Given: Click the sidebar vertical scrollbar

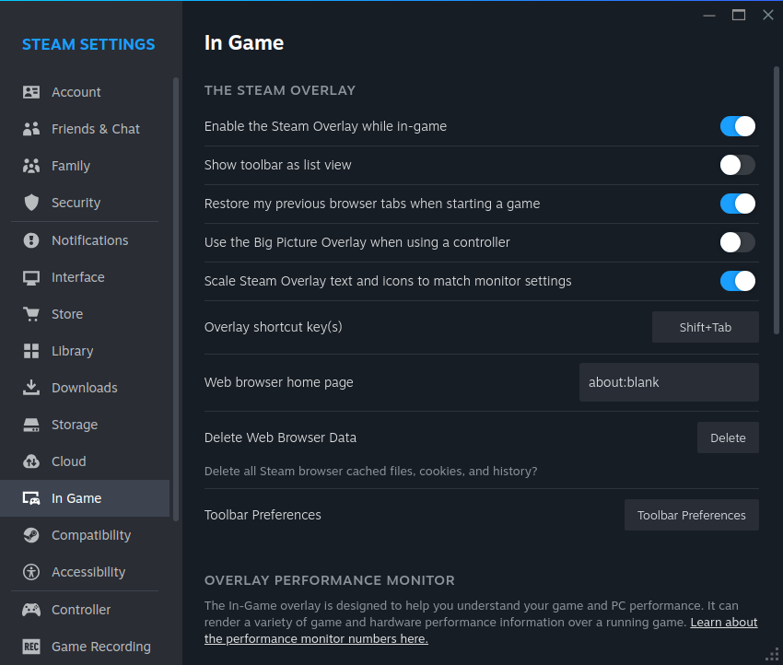Looking at the screenshot, I should [x=176, y=299].
